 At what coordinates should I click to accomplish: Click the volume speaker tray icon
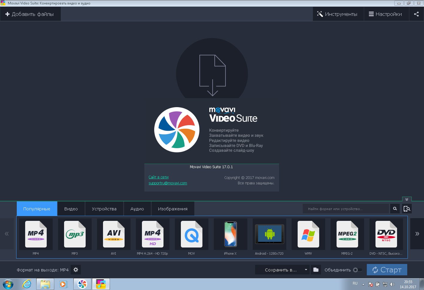(x=392, y=284)
